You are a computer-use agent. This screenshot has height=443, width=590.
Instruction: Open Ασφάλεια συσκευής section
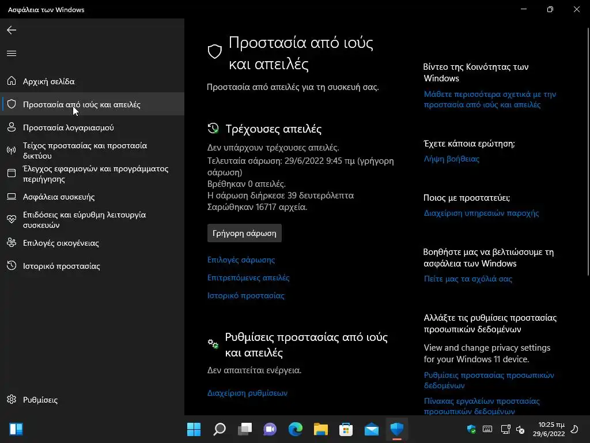tap(92, 196)
